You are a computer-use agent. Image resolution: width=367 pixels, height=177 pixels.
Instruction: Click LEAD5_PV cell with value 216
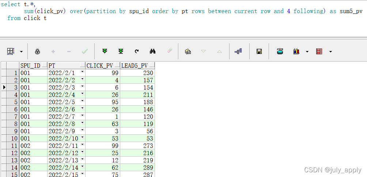click(137, 153)
